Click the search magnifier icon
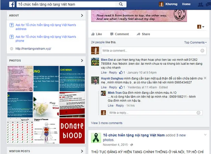 tap(121, 4)
